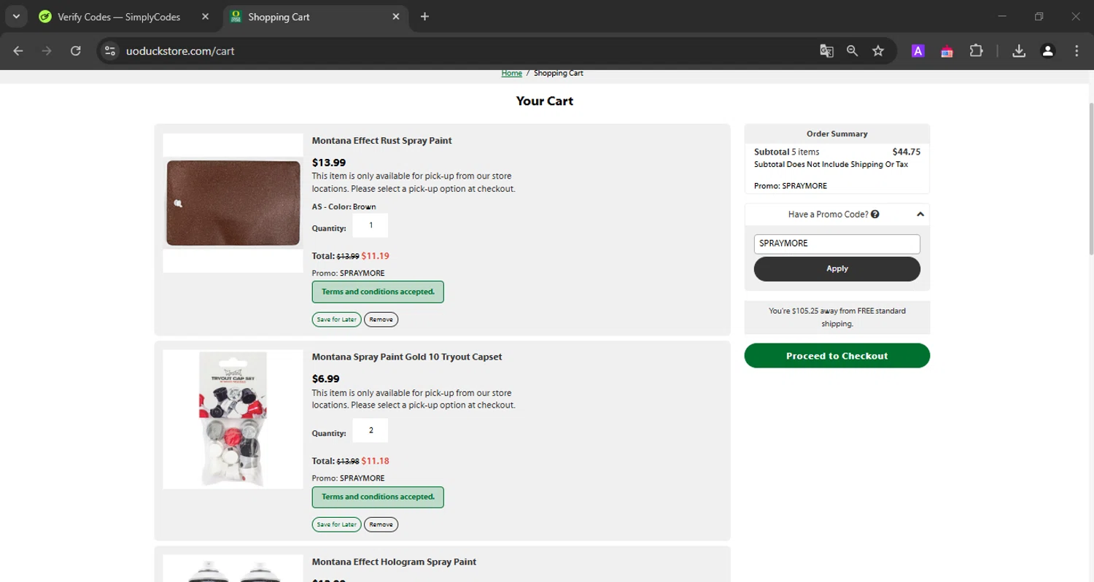Edit quantity field for Tryout Capset
1094x582 pixels.
coord(371,430)
